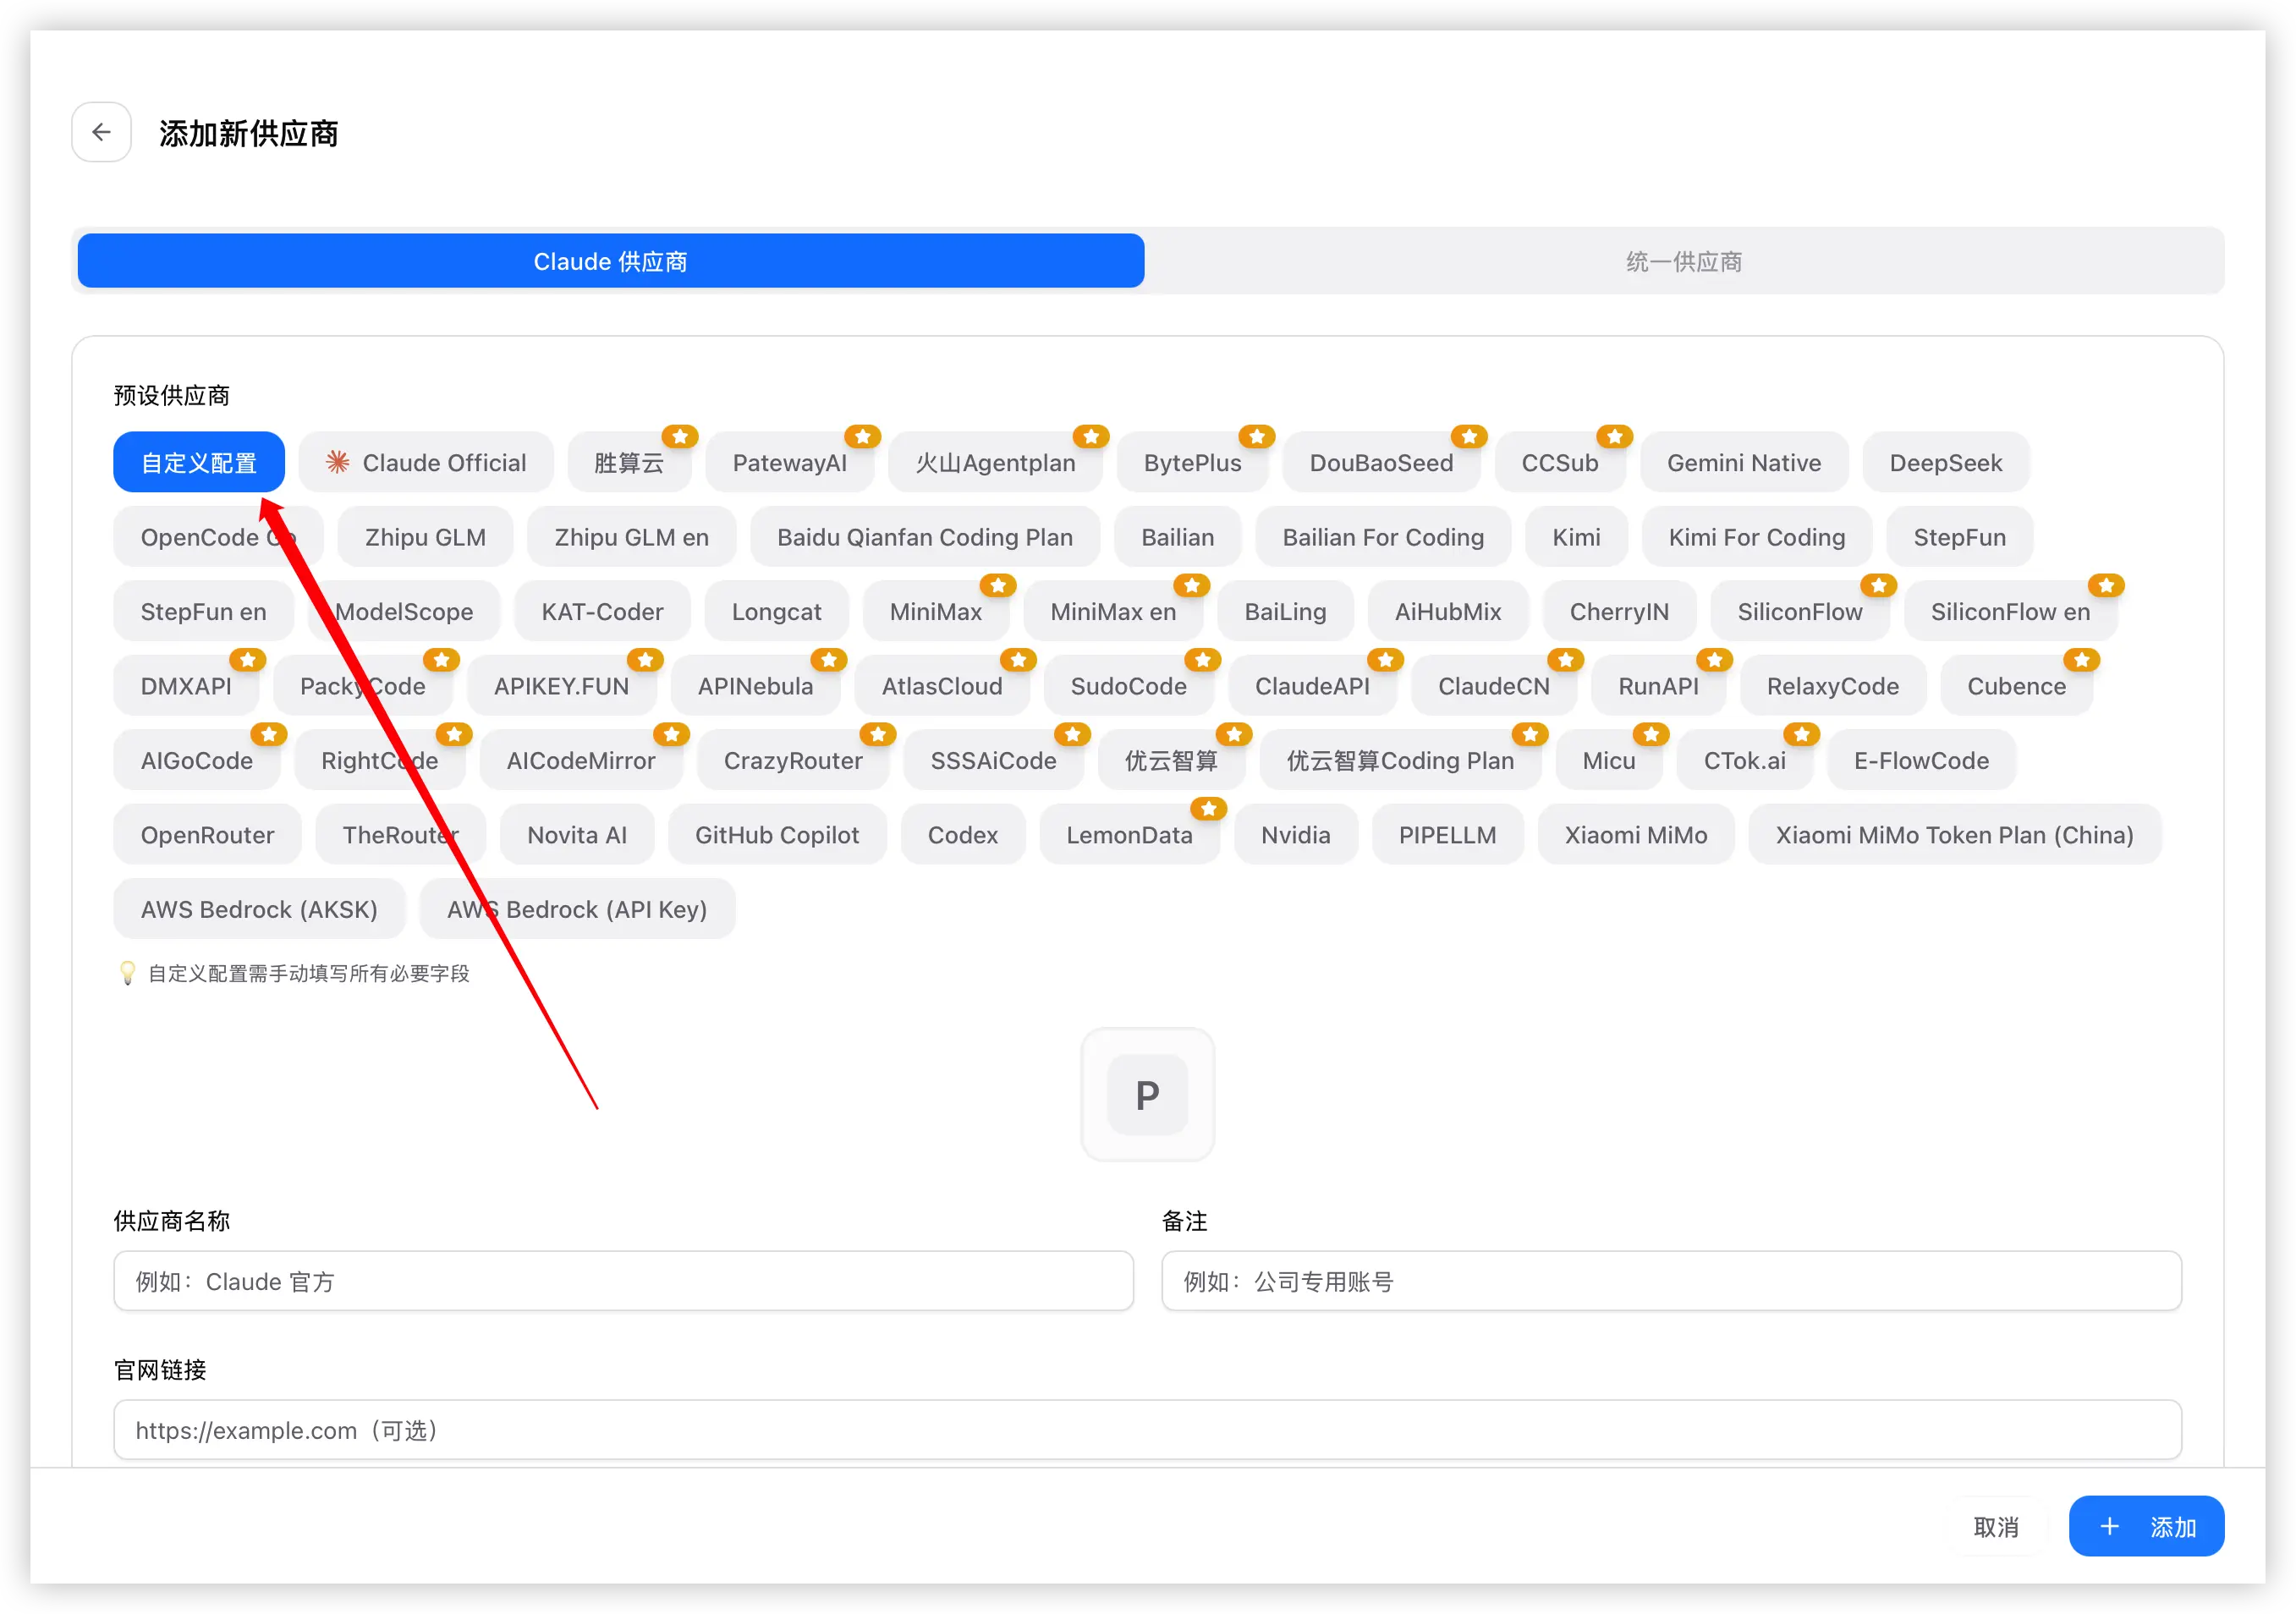Choose the ClaudeCN preset
Screen dimensions: 2296x1614
pos(1493,686)
